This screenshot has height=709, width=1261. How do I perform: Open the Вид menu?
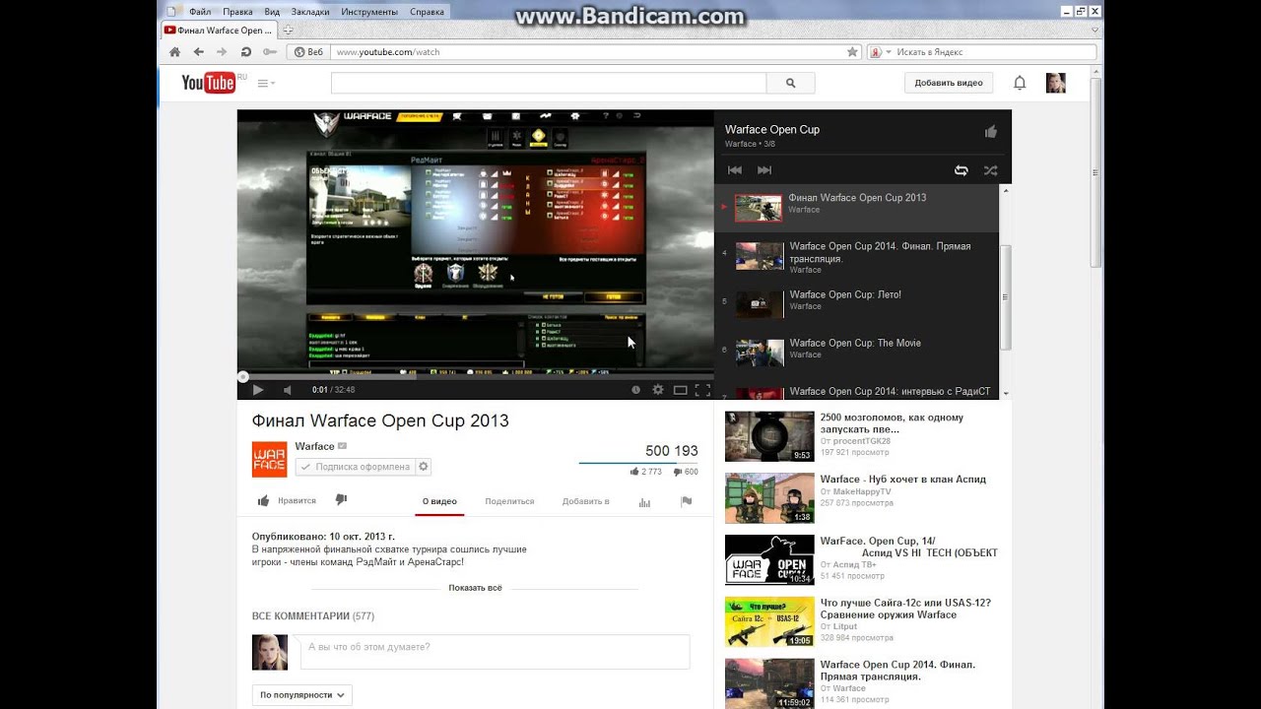272,12
